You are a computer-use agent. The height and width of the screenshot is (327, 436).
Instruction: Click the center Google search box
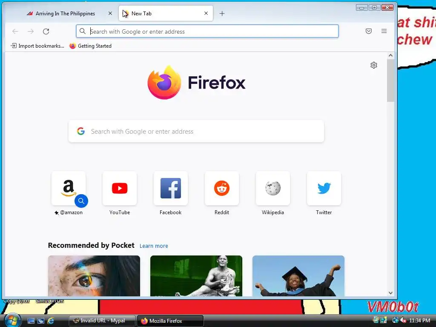196,131
